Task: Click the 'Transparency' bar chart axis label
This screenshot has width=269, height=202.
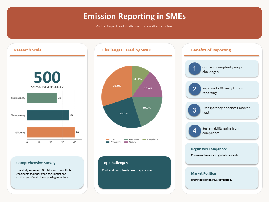Action: 18,115
